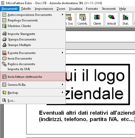Open the Articoli toolbar icon
Image resolution: width=135 pixels, height=138 pixels.
tap(112, 19)
